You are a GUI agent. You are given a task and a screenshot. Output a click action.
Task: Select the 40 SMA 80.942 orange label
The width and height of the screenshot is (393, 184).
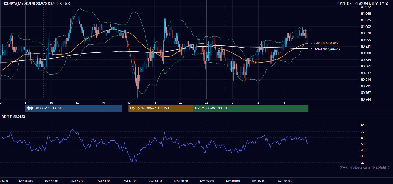pyautogui.click(x=324, y=43)
